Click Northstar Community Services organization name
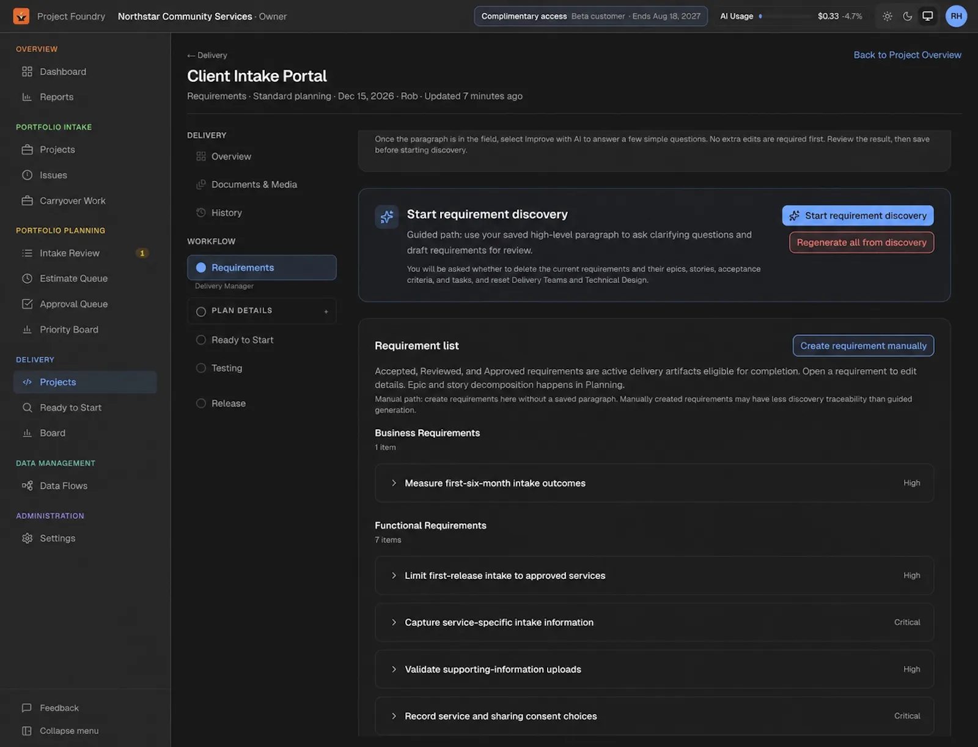 click(185, 17)
